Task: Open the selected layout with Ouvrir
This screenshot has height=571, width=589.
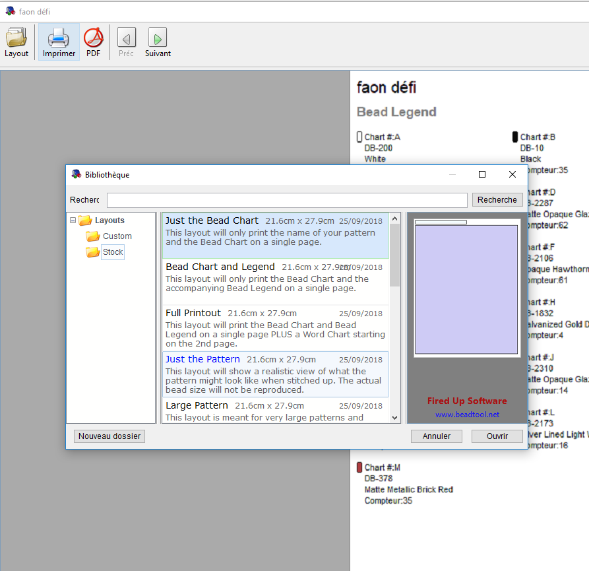Action: coord(497,436)
